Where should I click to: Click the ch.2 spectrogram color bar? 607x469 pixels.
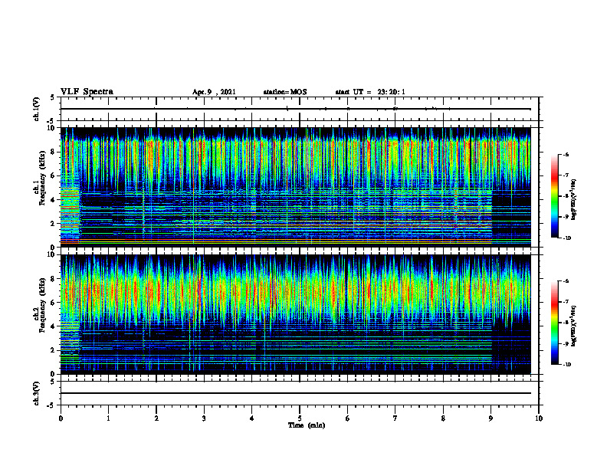555,323
